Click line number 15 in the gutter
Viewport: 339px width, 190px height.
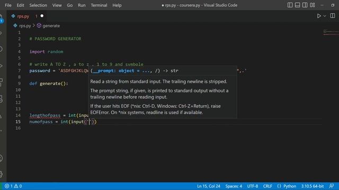18,122
